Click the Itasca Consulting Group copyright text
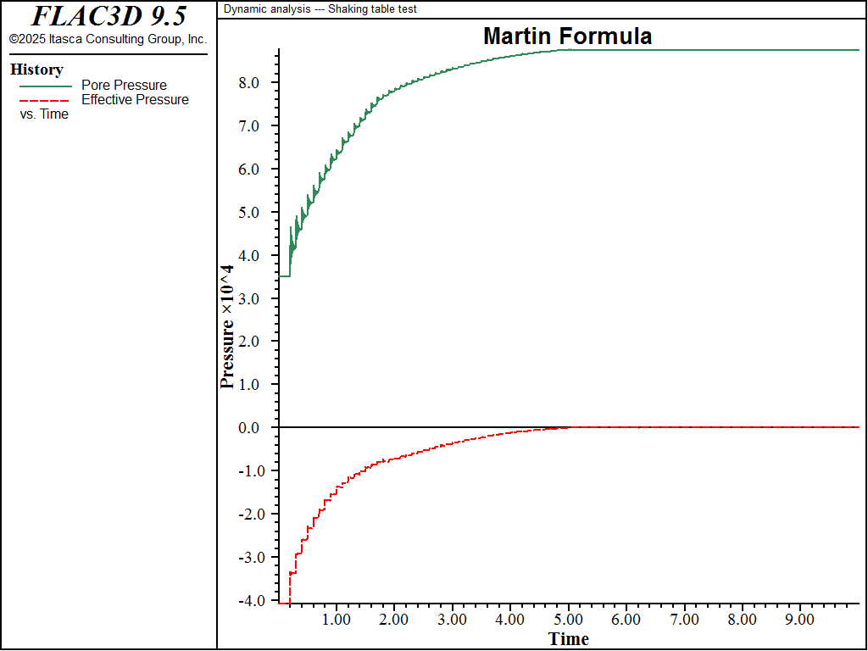 point(108,39)
